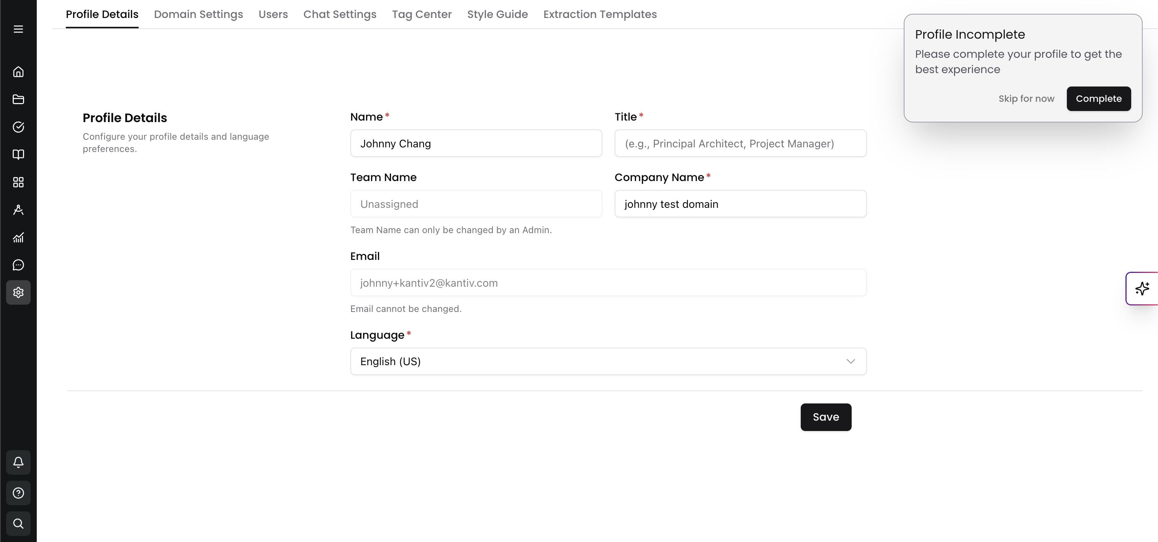This screenshot has width=1158, height=542.
Task: Open the bar chart analytics icon
Action: (18, 237)
